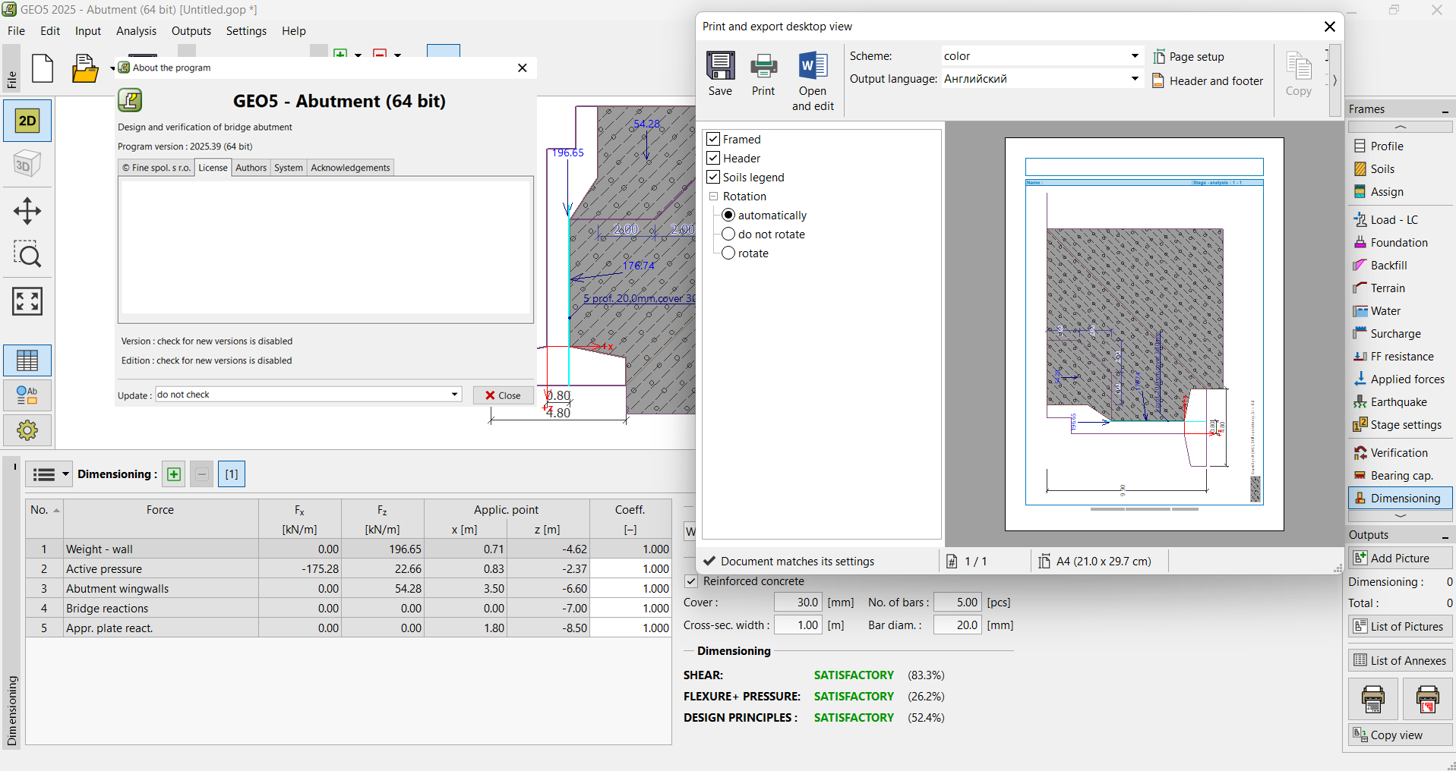Open the Soils frame
The width and height of the screenshot is (1456, 771).
[x=1400, y=168]
